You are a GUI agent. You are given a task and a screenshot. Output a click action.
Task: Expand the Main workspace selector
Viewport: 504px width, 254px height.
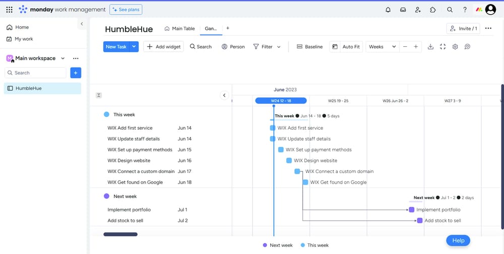63,58
